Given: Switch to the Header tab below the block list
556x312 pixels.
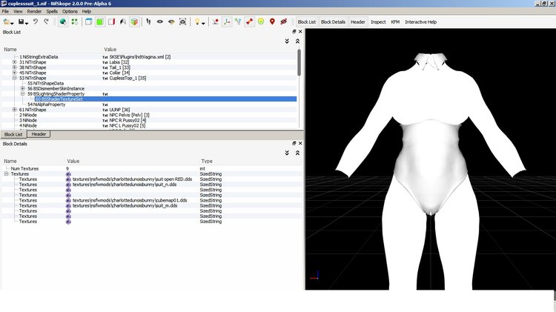Looking at the screenshot, I should [39, 134].
